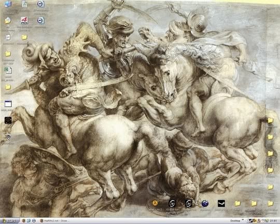Expand hidden system tray icons arrow
The height and width of the screenshot is (224, 280).
pos(247,221)
